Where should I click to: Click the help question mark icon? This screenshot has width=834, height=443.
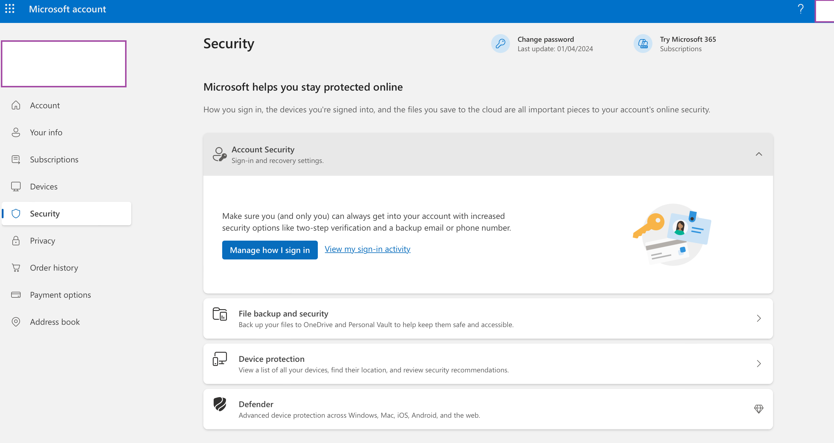coord(800,9)
